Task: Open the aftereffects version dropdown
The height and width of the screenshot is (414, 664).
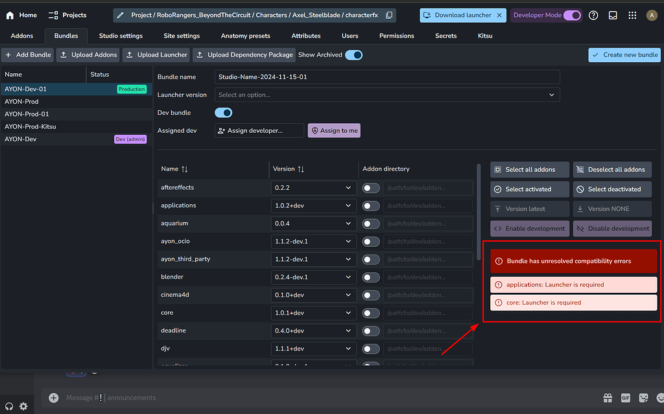Action: [313, 186]
